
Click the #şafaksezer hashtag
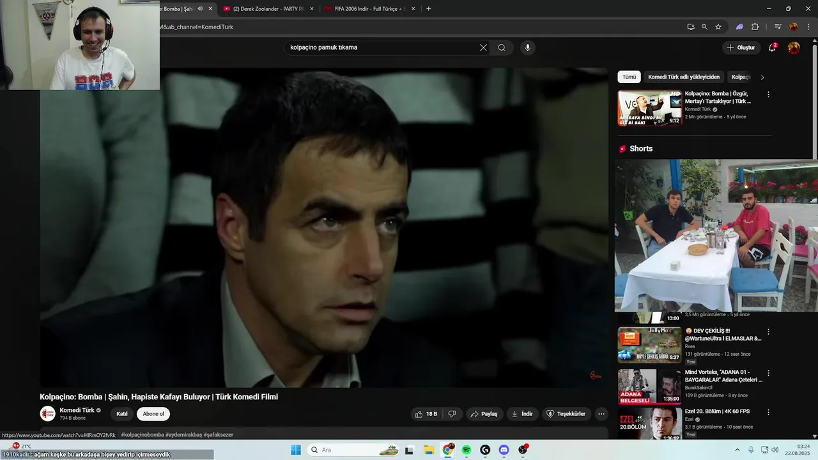point(219,435)
